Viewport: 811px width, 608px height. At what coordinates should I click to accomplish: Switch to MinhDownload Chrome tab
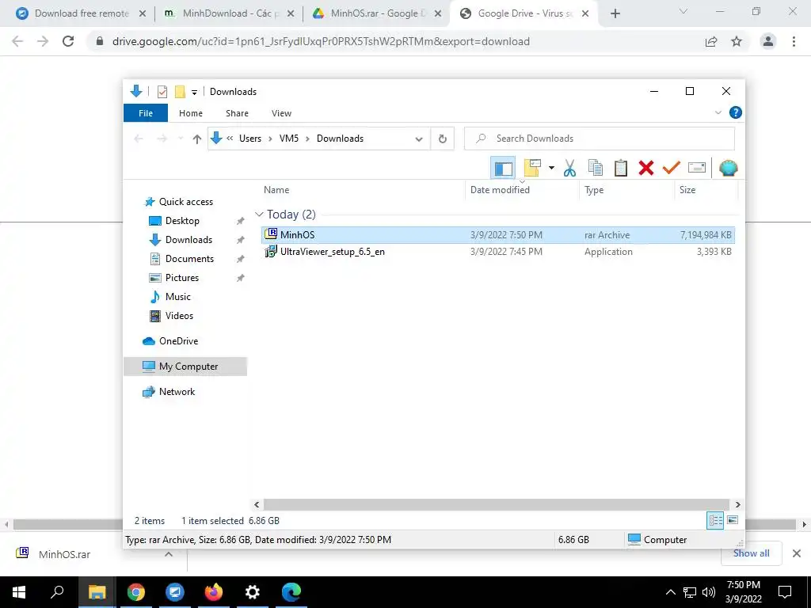click(x=228, y=13)
